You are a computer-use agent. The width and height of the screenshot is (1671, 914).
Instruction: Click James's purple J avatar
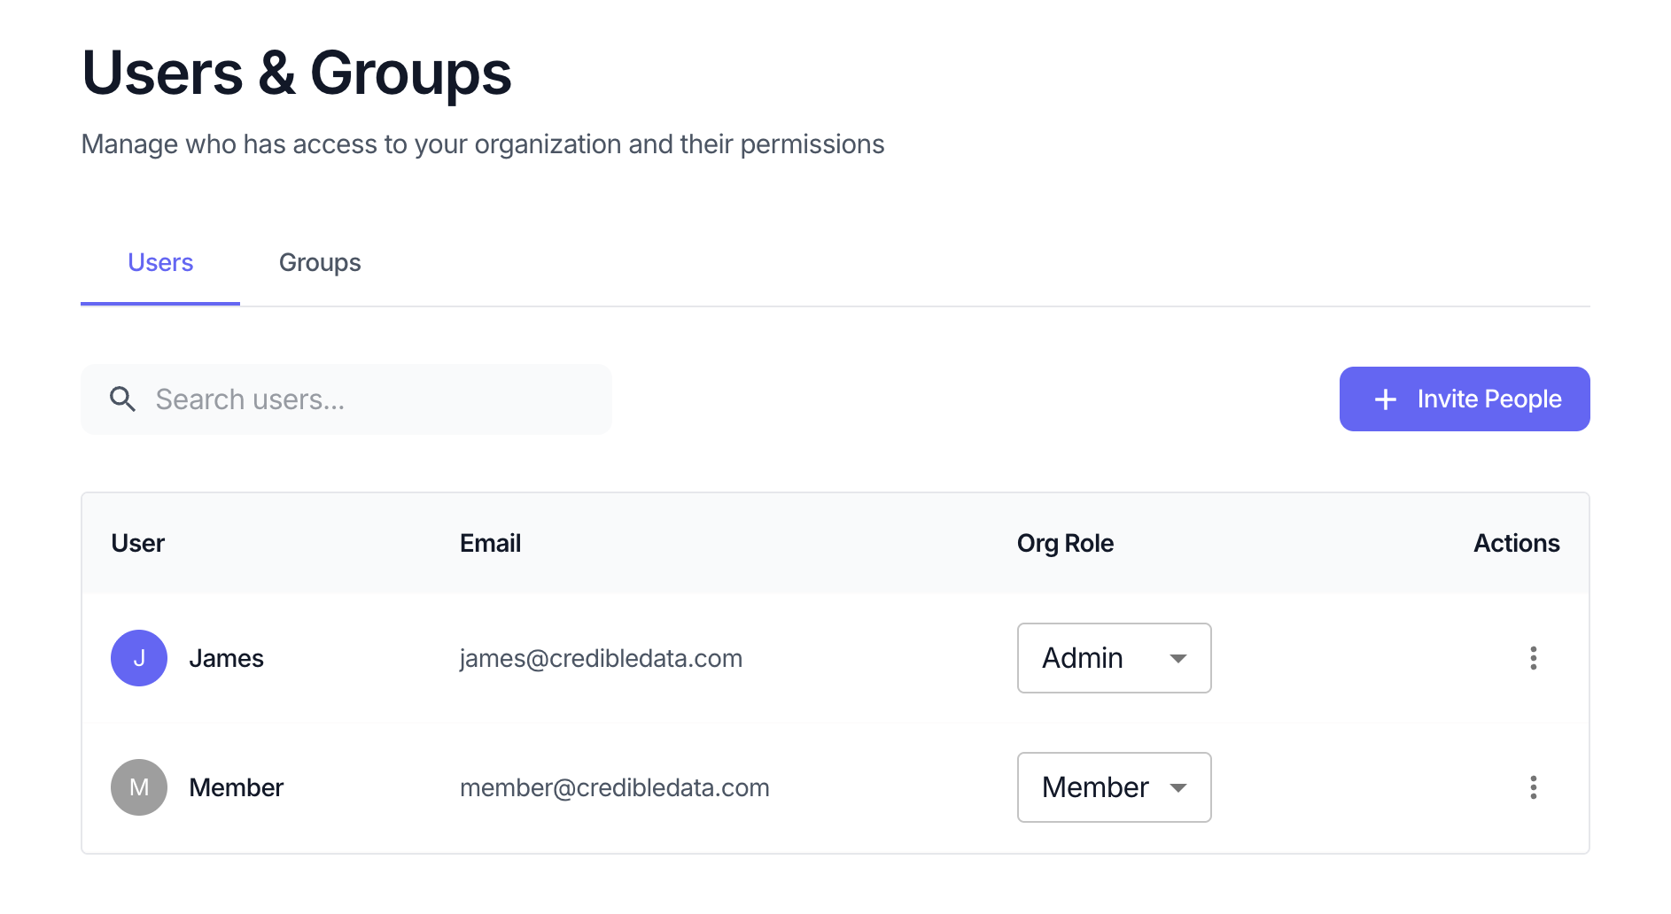tap(139, 658)
